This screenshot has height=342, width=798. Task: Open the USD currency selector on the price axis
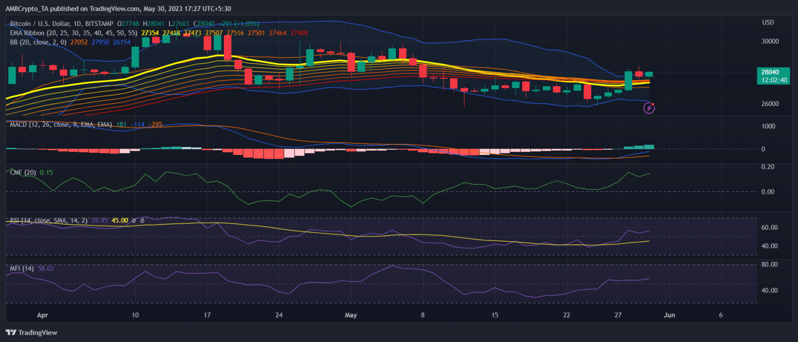(x=768, y=22)
